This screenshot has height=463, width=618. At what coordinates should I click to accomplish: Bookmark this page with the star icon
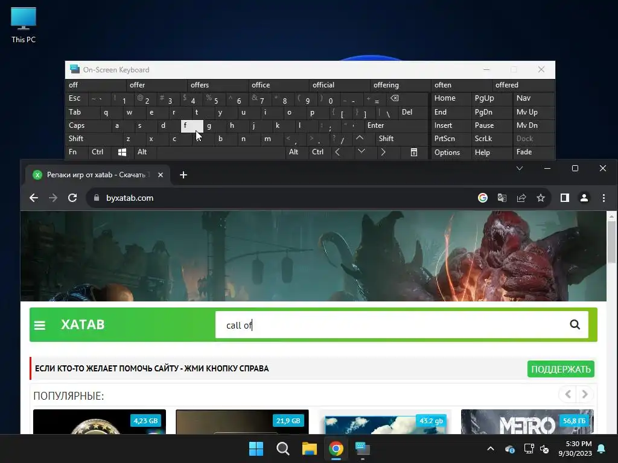(x=541, y=198)
